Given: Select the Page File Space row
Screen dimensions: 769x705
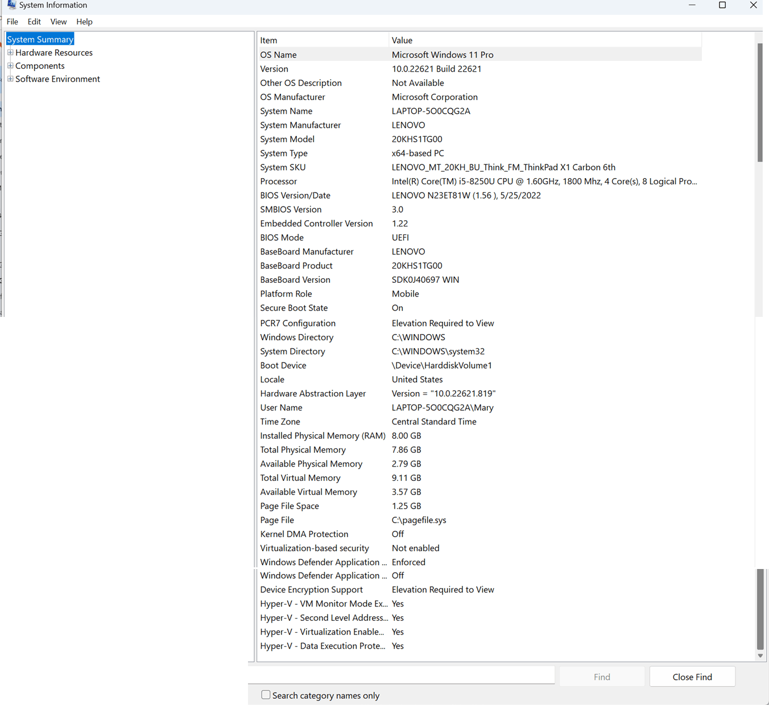Looking at the screenshot, I should (479, 506).
